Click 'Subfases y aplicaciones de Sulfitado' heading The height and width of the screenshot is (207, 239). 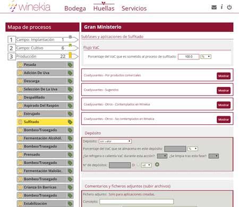[112, 37]
